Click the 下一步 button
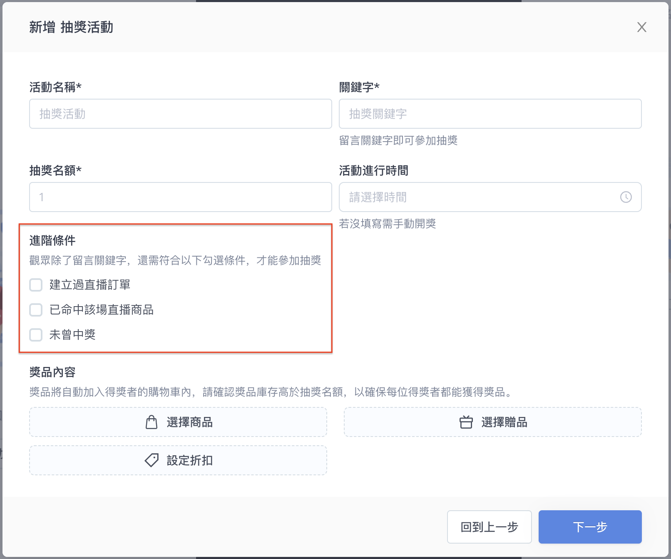 coord(590,527)
